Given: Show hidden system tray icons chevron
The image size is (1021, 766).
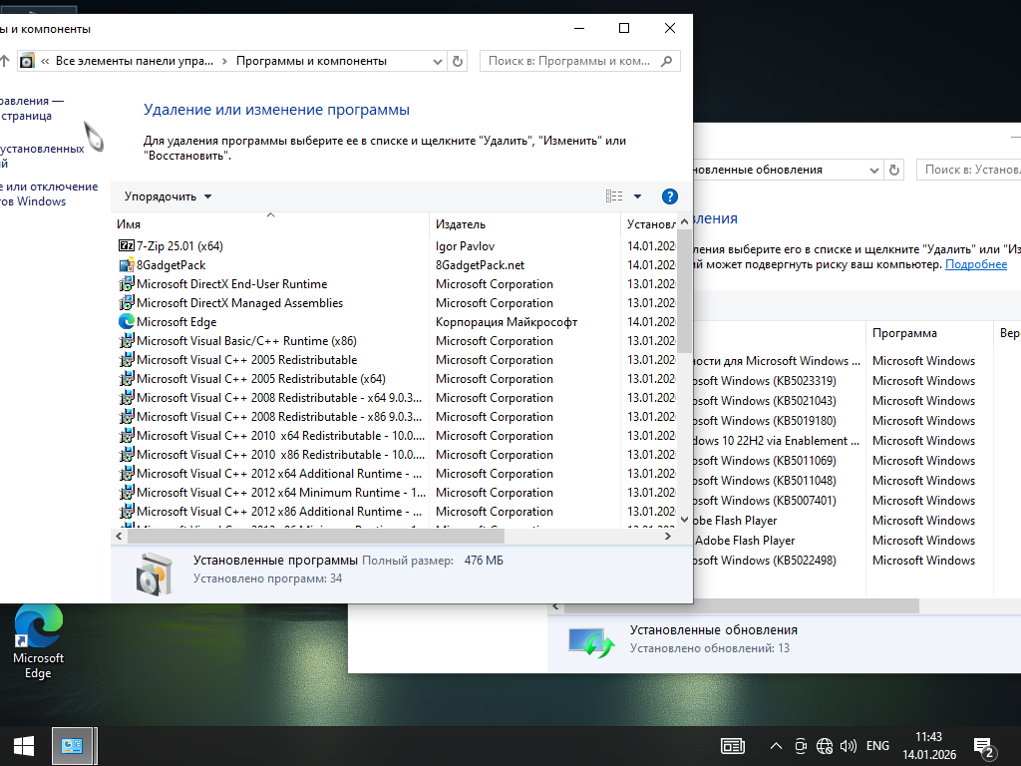Looking at the screenshot, I should coord(776,746).
